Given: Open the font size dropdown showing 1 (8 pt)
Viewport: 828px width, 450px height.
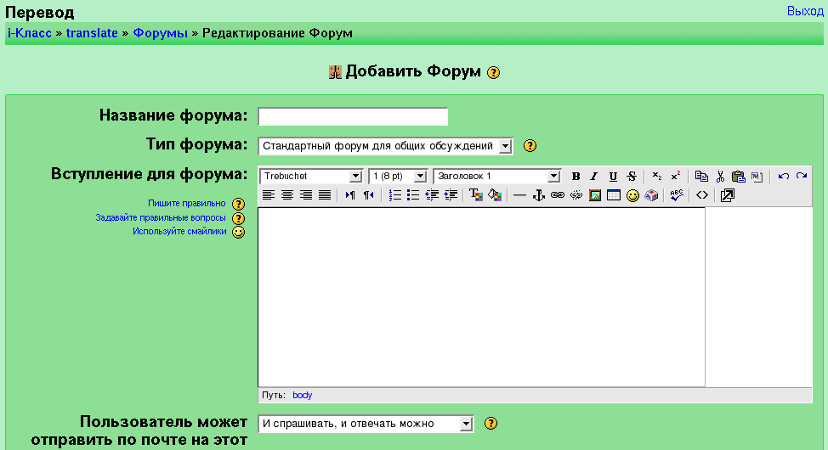Looking at the screenshot, I should 398,177.
